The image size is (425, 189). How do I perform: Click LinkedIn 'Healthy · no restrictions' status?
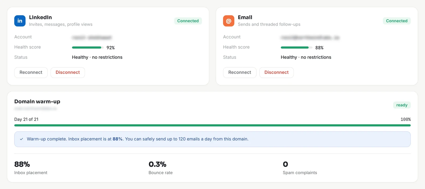click(97, 57)
